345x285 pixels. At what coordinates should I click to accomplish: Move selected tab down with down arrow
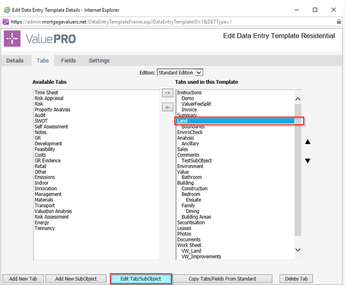(x=307, y=161)
